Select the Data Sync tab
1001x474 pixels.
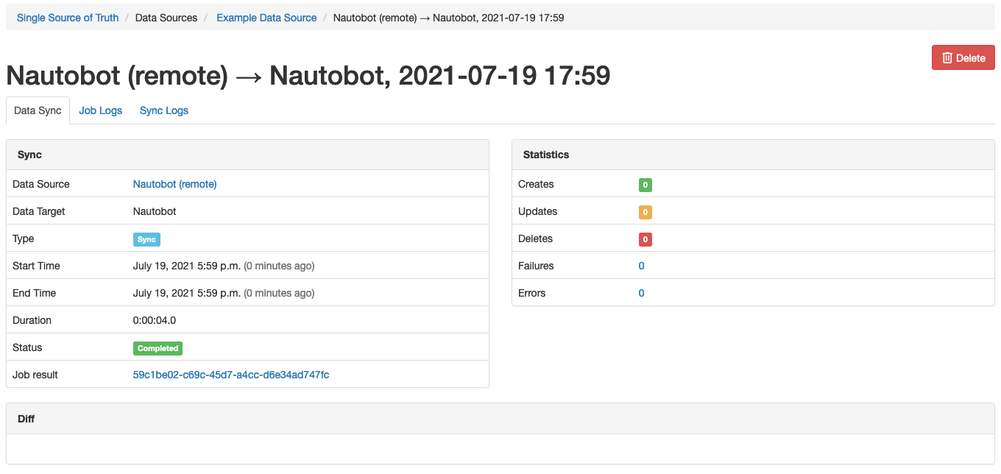pos(37,110)
